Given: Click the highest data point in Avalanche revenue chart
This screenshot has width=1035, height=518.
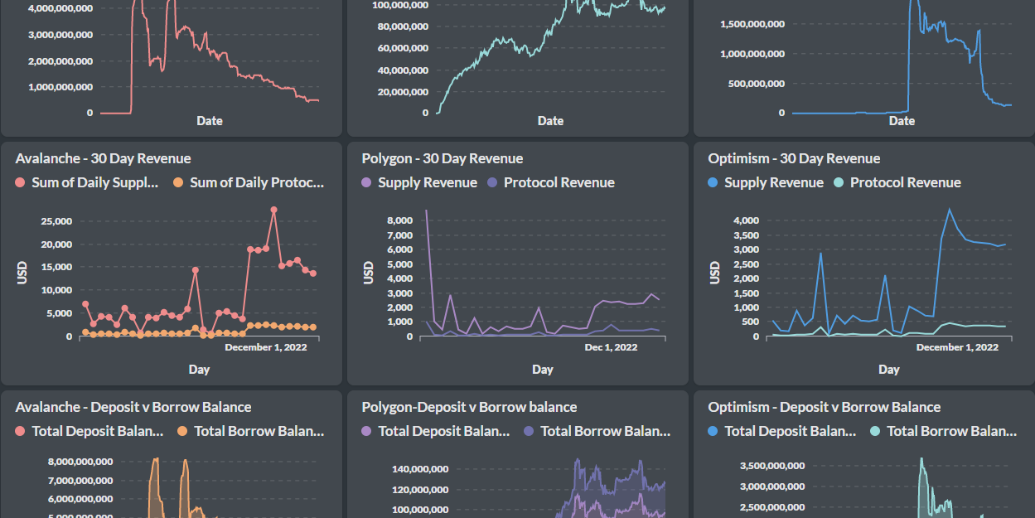Looking at the screenshot, I should 273,210.
